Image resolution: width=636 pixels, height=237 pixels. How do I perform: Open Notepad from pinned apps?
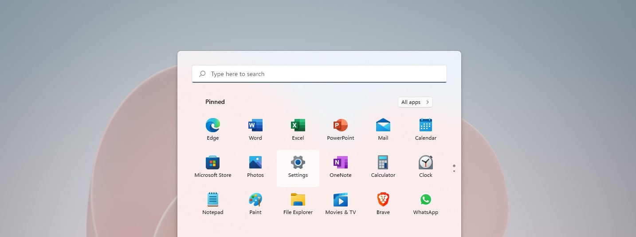pyautogui.click(x=213, y=200)
